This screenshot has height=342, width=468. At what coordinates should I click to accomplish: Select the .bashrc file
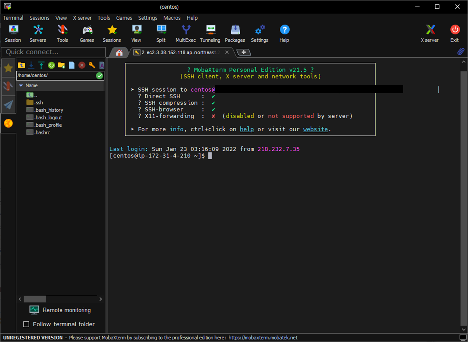point(38,133)
